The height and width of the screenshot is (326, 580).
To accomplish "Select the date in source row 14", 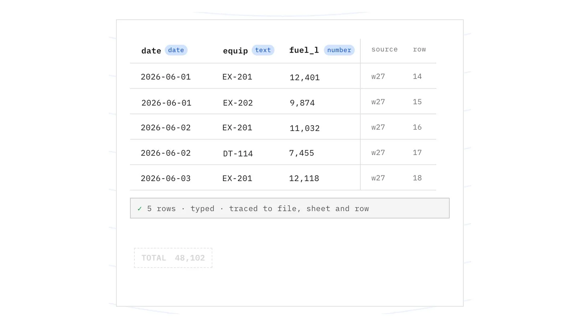I will coord(166,77).
